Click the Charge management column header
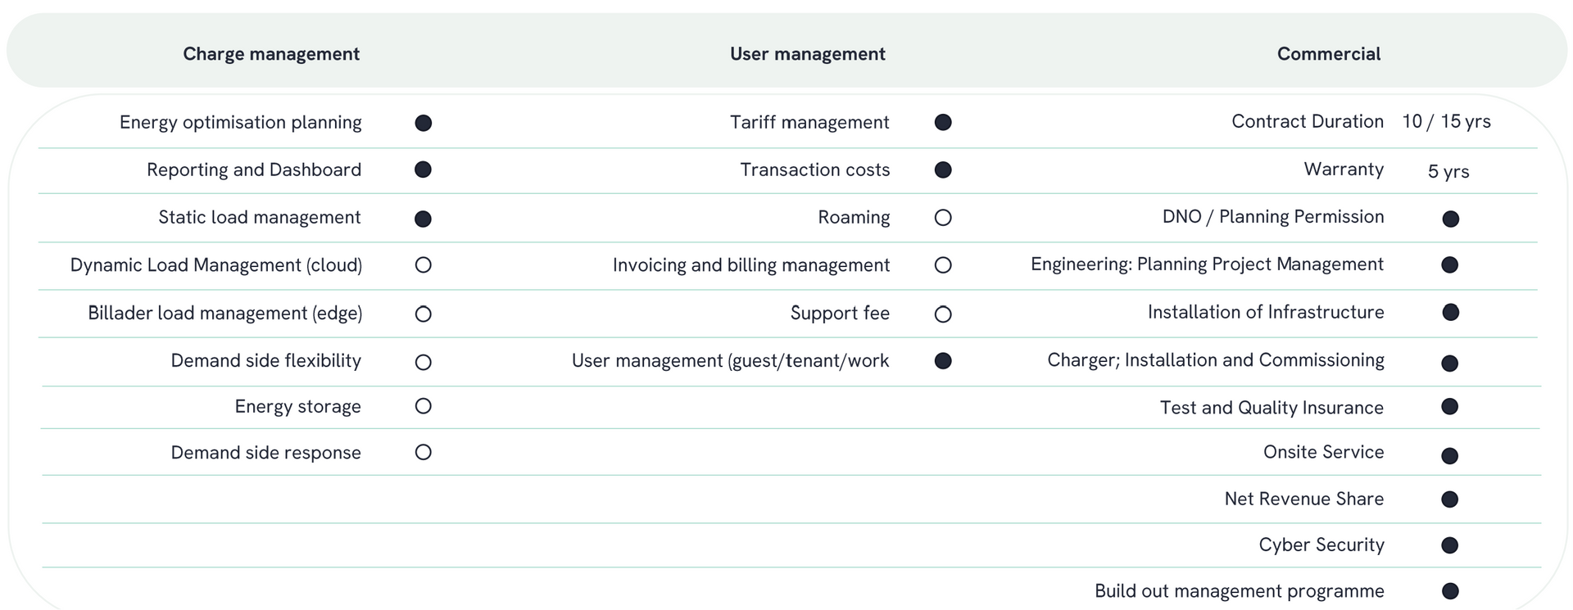Screen dimensions: 1573x610 click(271, 54)
